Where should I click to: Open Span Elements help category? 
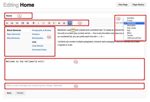[x=13, y=34]
